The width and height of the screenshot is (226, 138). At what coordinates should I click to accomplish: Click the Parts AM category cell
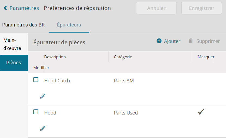pyautogui.click(x=124, y=81)
